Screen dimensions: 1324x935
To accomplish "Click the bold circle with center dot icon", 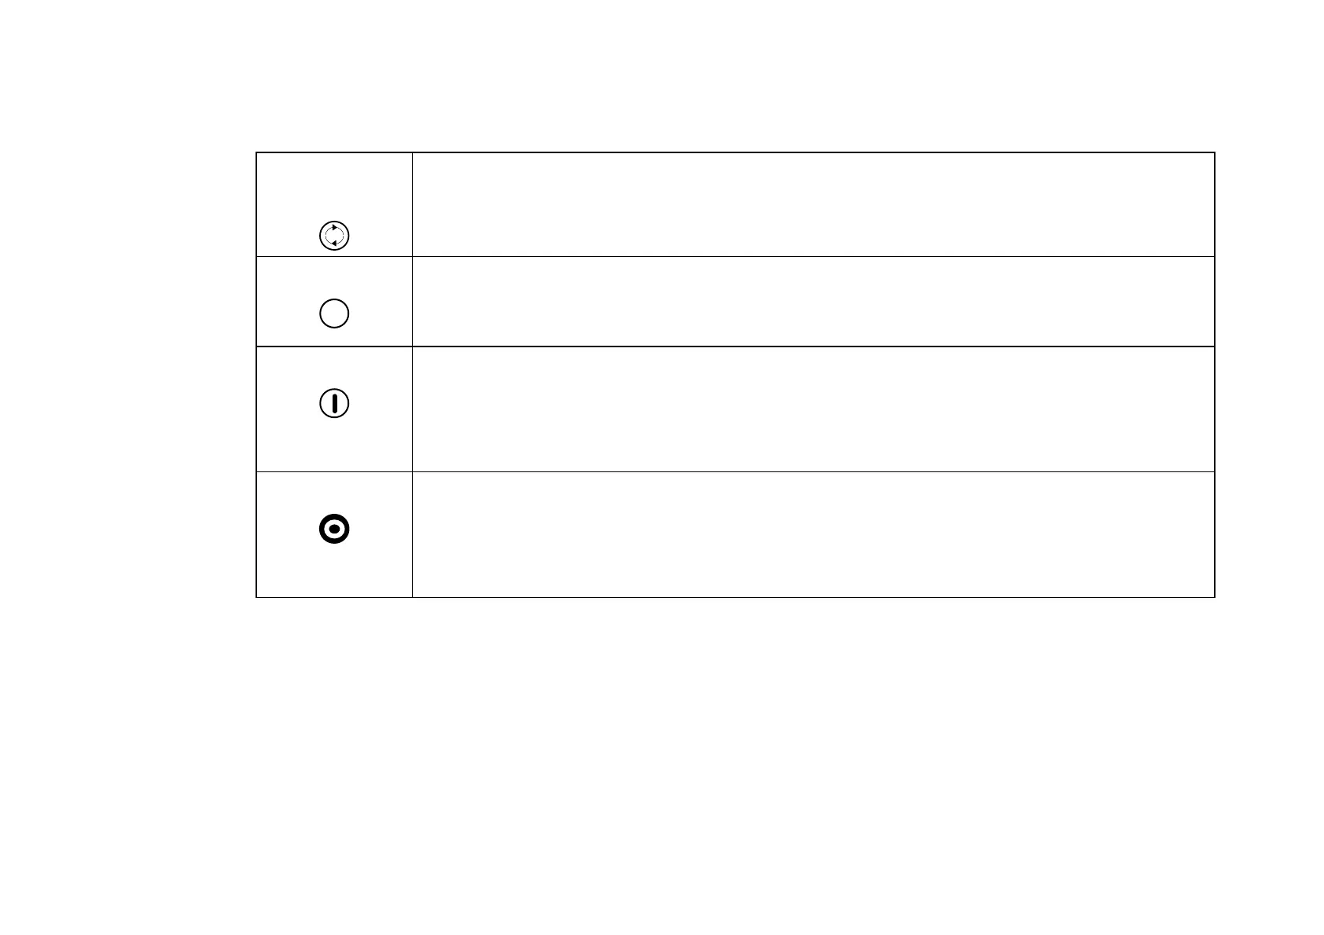I will (334, 530).
